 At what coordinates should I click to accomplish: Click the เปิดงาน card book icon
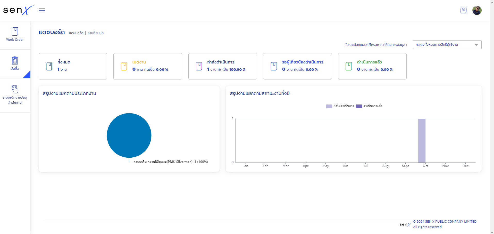(124, 66)
